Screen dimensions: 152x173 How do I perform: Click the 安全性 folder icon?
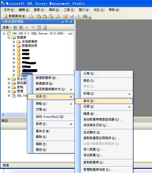pyautogui.click(x=13, y=79)
